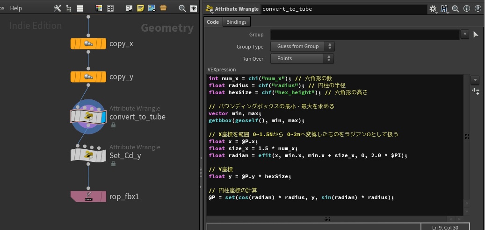Screen dimensions: 485x230
Task: Open the Group field dropdown arrow
Action: tap(464, 34)
